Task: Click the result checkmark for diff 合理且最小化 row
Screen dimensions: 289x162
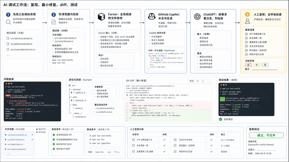Action: point(164,140)
